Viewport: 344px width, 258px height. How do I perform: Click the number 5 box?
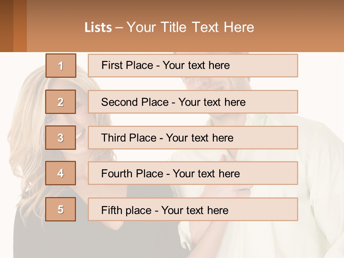coord(61,209)
